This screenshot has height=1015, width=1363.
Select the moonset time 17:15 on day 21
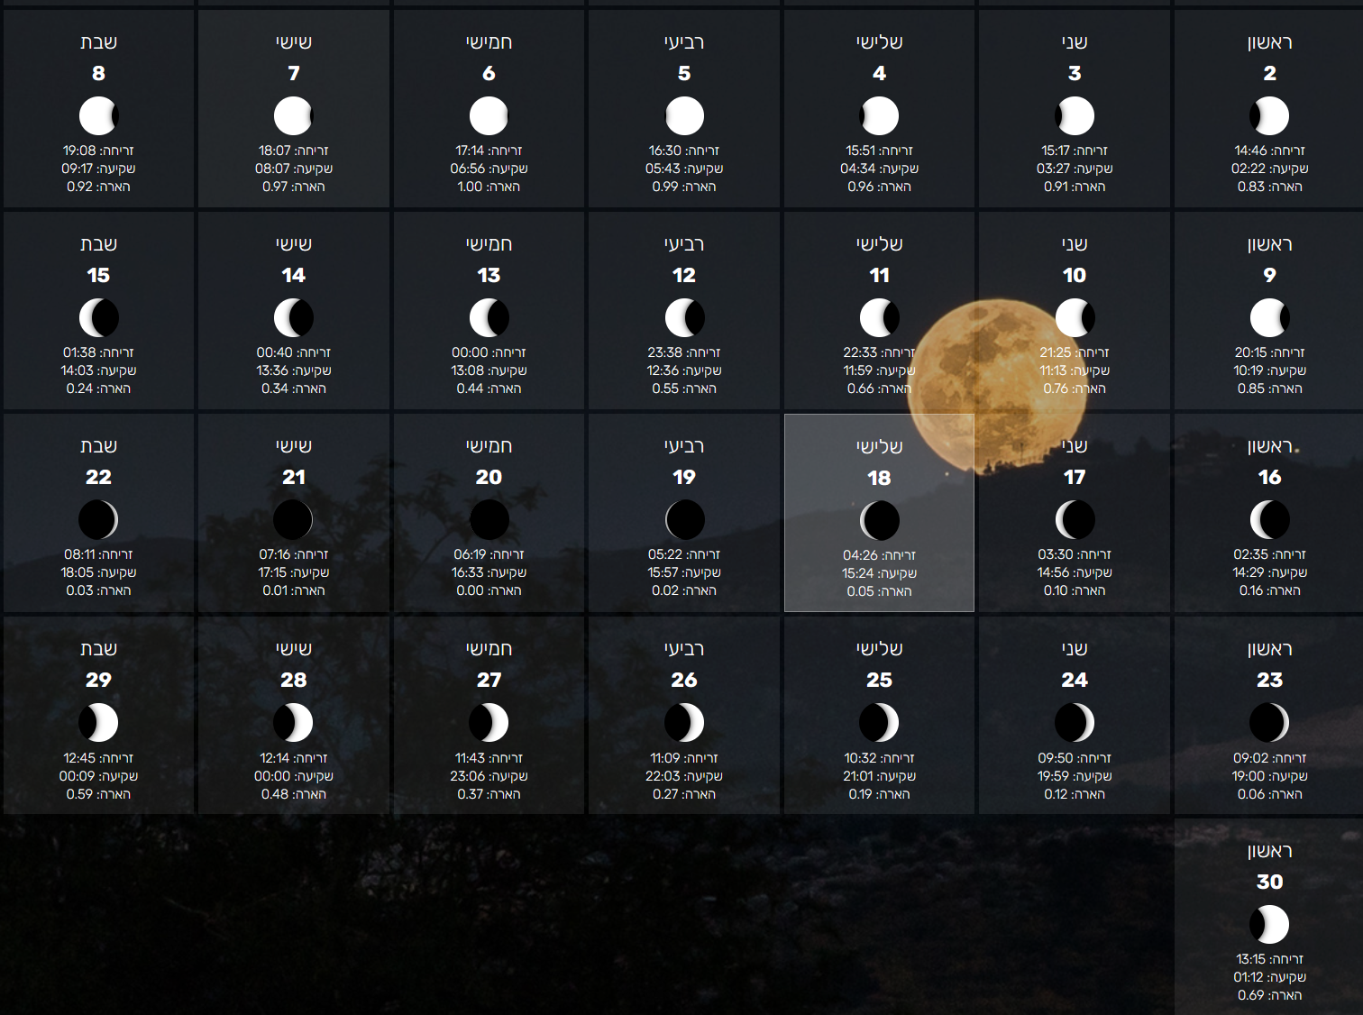point(272,572)
